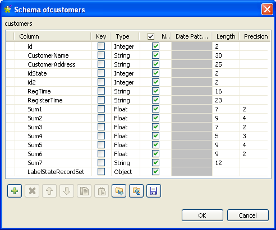This screenshot has width=276, height=230.
Task: Toggle Key checkbox for Sum1
Action: 101,109
